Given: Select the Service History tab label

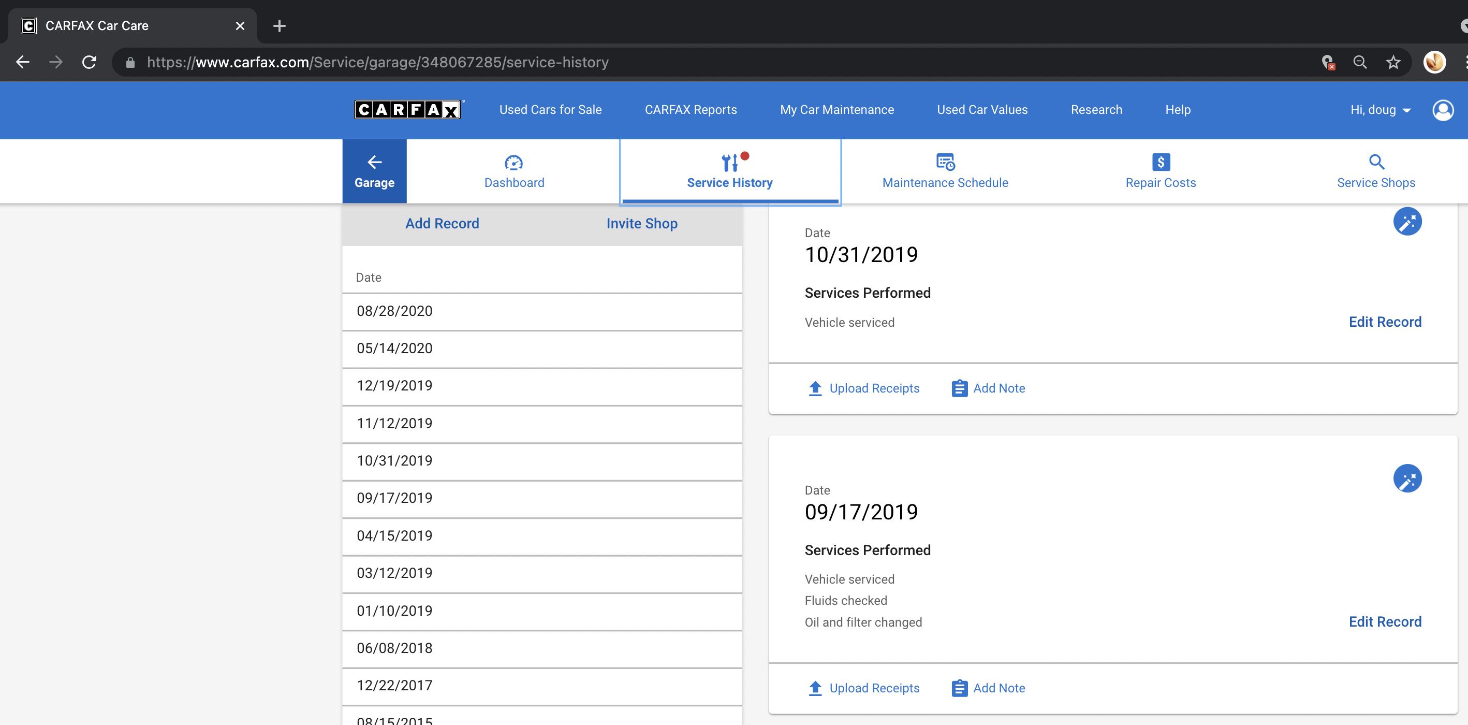Looking at the screenshot, I should tap(729, 182).
